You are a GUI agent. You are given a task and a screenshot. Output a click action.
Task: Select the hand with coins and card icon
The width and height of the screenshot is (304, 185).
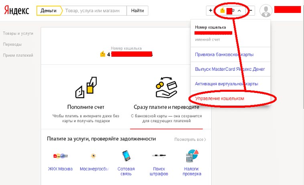(x=166, y=87)
